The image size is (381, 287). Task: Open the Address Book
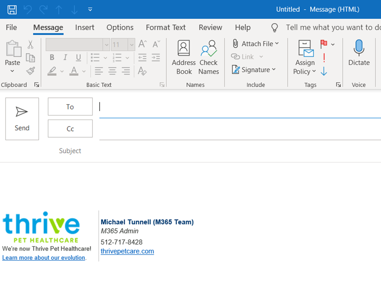point(184,57)
